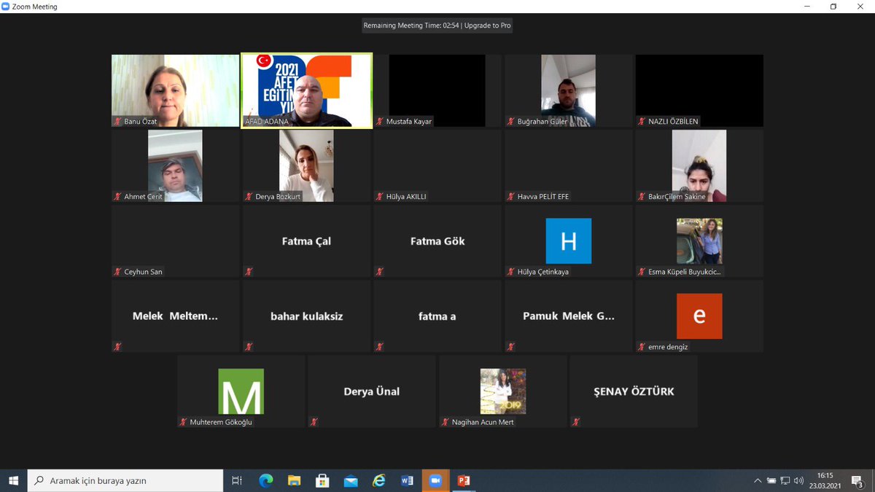The image size is (875, 492).
Task: Click the Zoom Meeting shield icon in the title bar
Action: point(6,7)
